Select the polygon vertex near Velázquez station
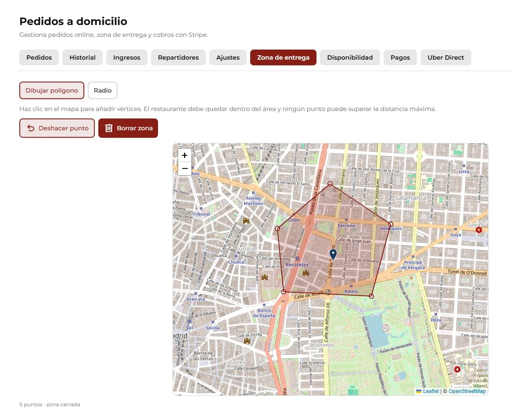The image size is (514, 408). coord(390,225)
